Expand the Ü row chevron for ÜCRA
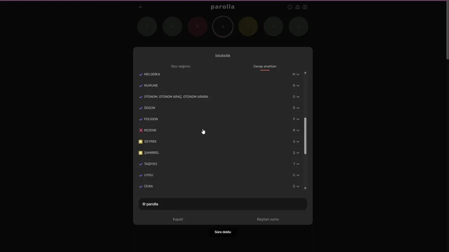Image resolution: width=449 pixels, height=252 pixels. tap(298, 187)
